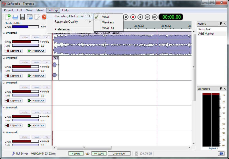The height and width of the screenshot is (159, 229).
Task: Float the VU Meters panel with its undock icon
Action: [x=221, y=89]
